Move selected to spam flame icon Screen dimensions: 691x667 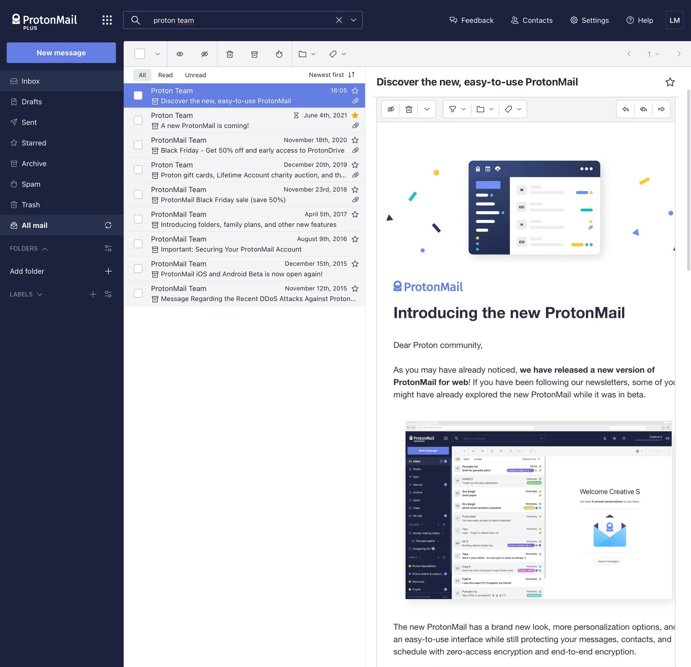click(279, 54)
